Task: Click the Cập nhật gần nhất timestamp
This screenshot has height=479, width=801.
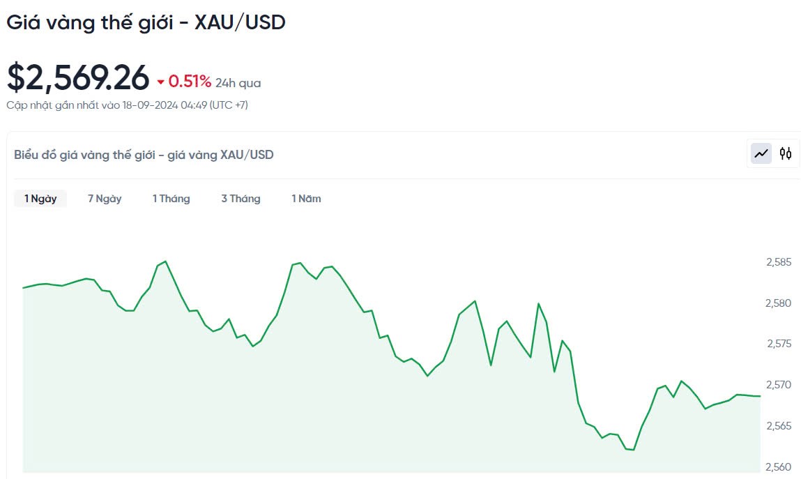Action: pyautogui.click(x=127, y=105)
